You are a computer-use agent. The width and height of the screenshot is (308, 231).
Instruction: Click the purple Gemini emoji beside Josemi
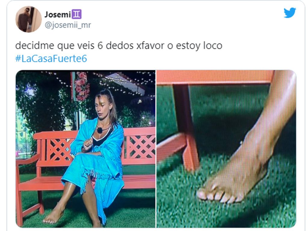(x=76, y=14)
